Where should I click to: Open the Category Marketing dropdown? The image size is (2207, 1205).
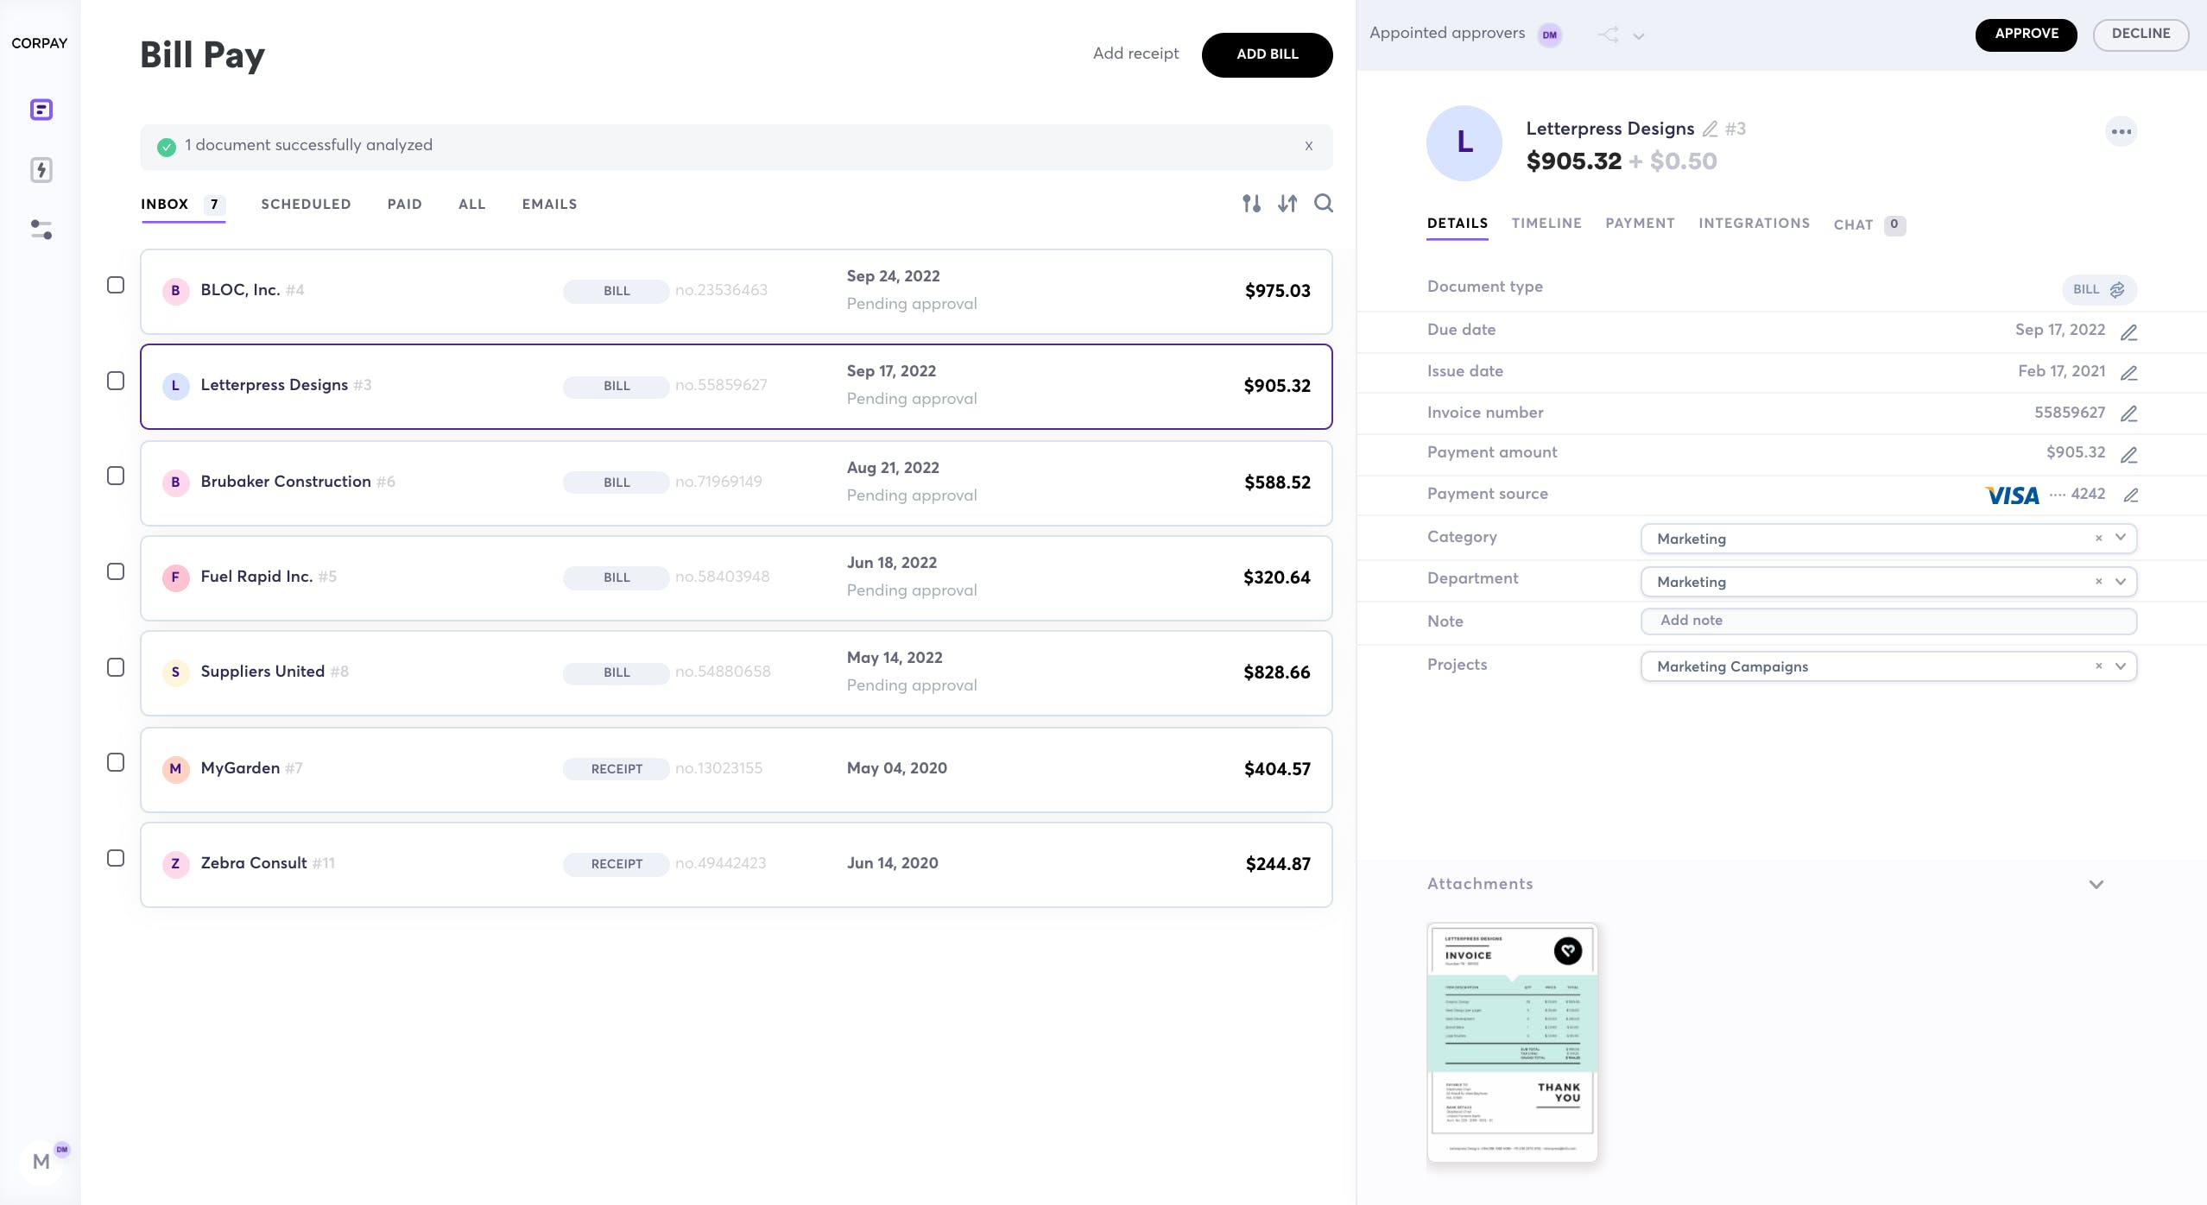pos(2120,538)
